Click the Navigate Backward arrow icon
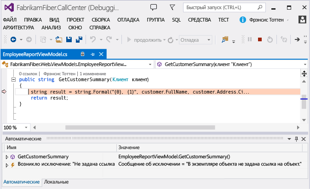Viewport: 310px width, 189px height. pyautogui.click(x=13, y=39)
